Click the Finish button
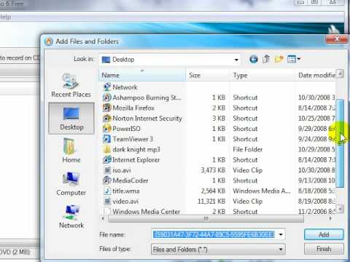Viewport: 350px width, 262px height. pos(324,249)
